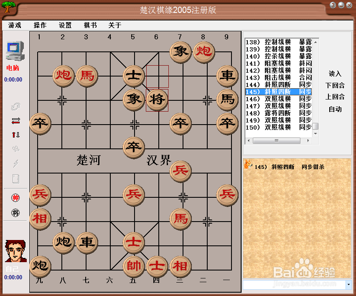This screenshot has height=296, width=356.
Task: Select list entry 143) 阻击纵横
Action: pos(279,77)
